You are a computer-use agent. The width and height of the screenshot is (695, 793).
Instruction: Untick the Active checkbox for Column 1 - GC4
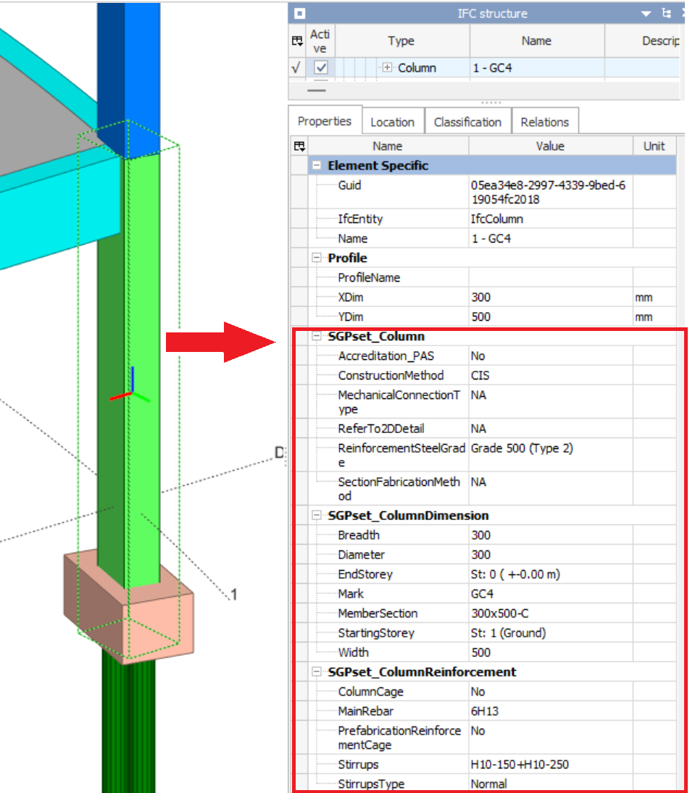pyautogui.click(x=320, y=67)
